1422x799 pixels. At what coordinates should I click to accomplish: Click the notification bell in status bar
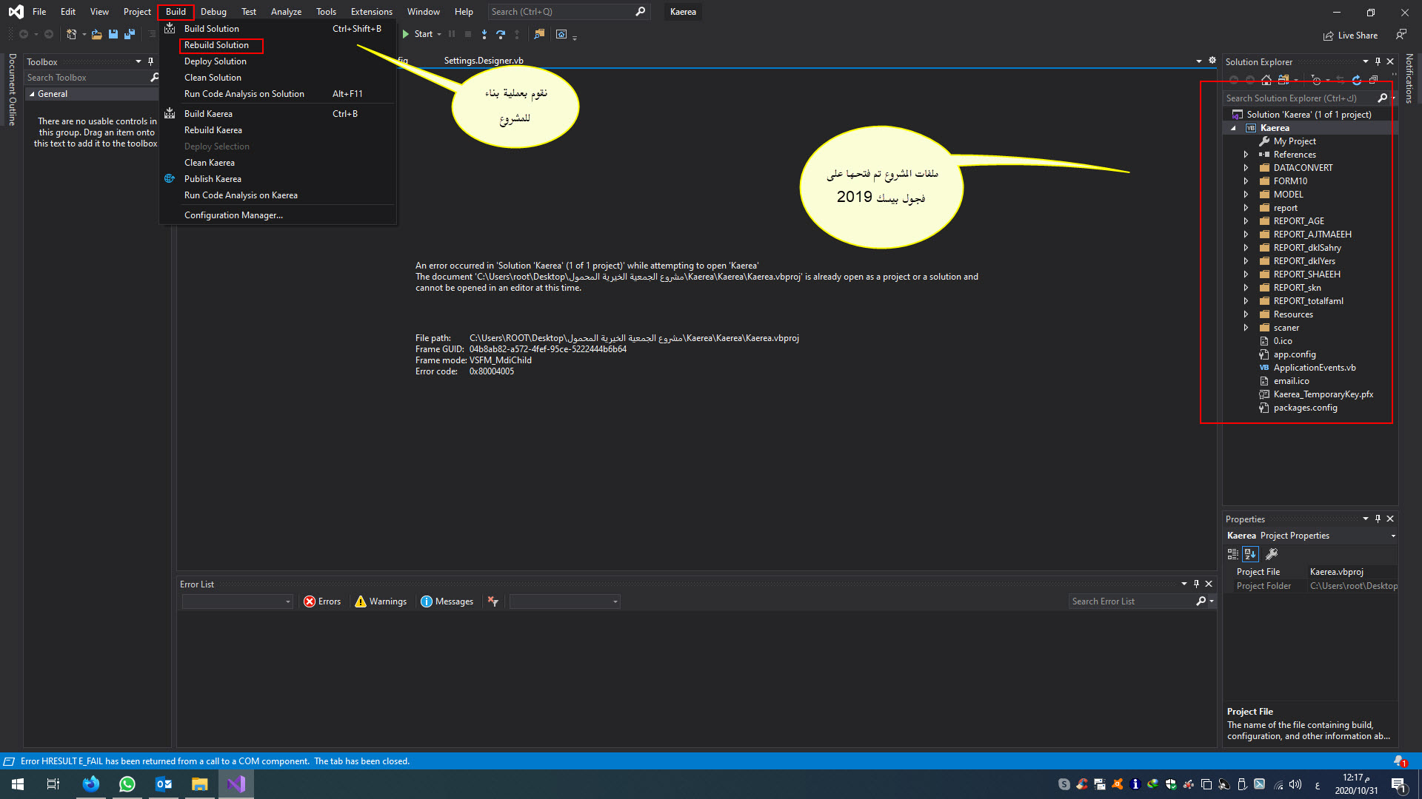pyautogui.click(x=1399, y=761)
